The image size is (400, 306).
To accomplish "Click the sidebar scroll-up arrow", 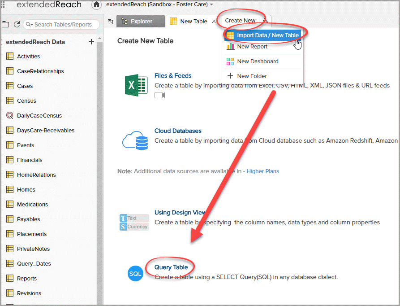I will [99, 38].
